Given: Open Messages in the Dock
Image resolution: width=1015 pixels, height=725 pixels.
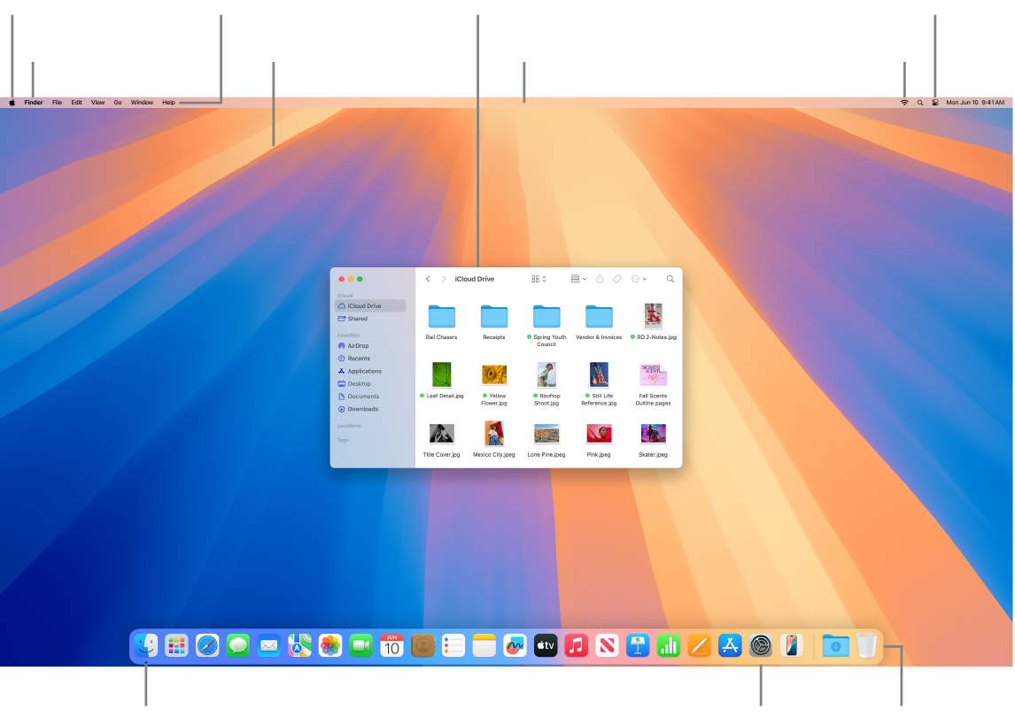Looking at the screenshot, I should coord(238,645).
